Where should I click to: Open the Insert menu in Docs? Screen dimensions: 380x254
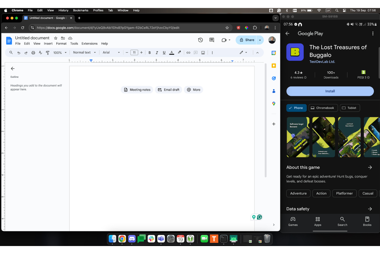click(48, 44)
